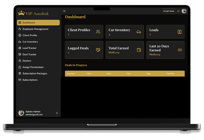Expand the Admin Admin account menu chevron

pyautogui.click(x=57, y=113)
